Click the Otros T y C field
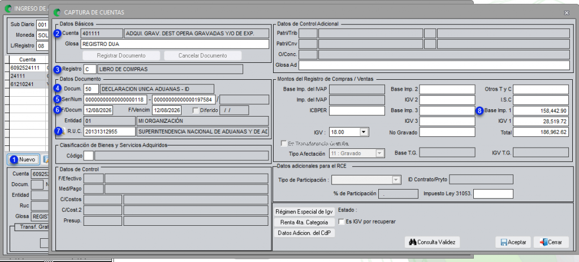 pyautogui.click(x=541, y=89)
